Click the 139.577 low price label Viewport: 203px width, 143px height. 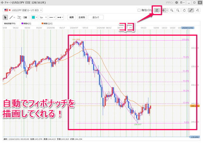[x=138, y=125]
